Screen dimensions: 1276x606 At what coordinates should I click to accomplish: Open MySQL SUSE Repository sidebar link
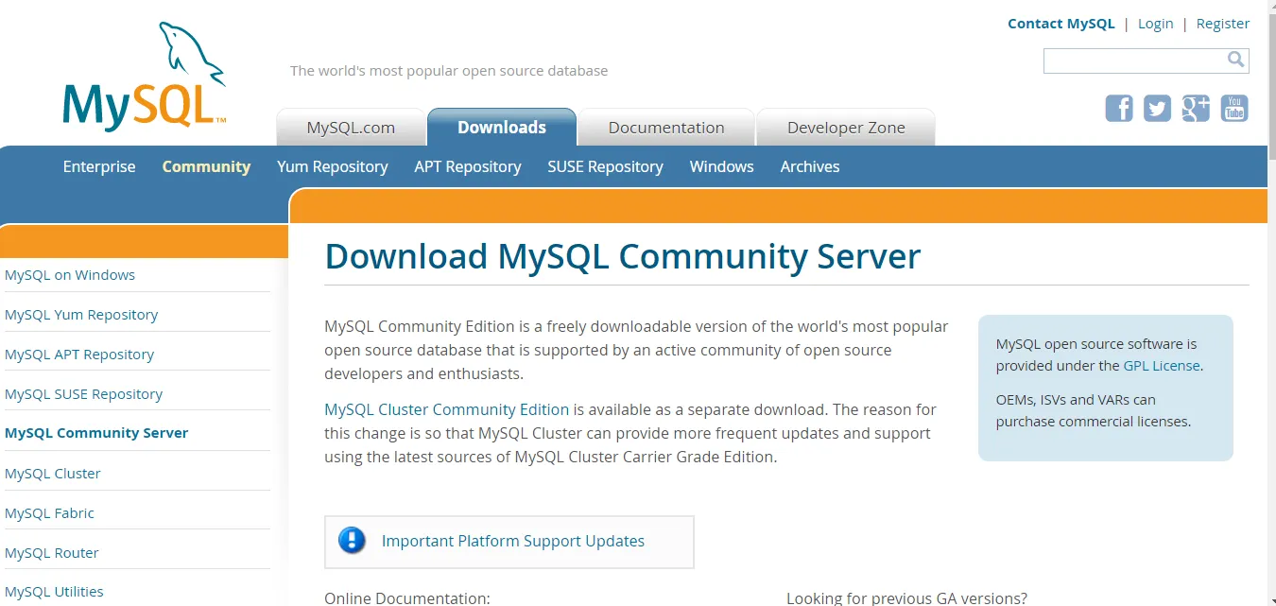(x=83, y=394)
